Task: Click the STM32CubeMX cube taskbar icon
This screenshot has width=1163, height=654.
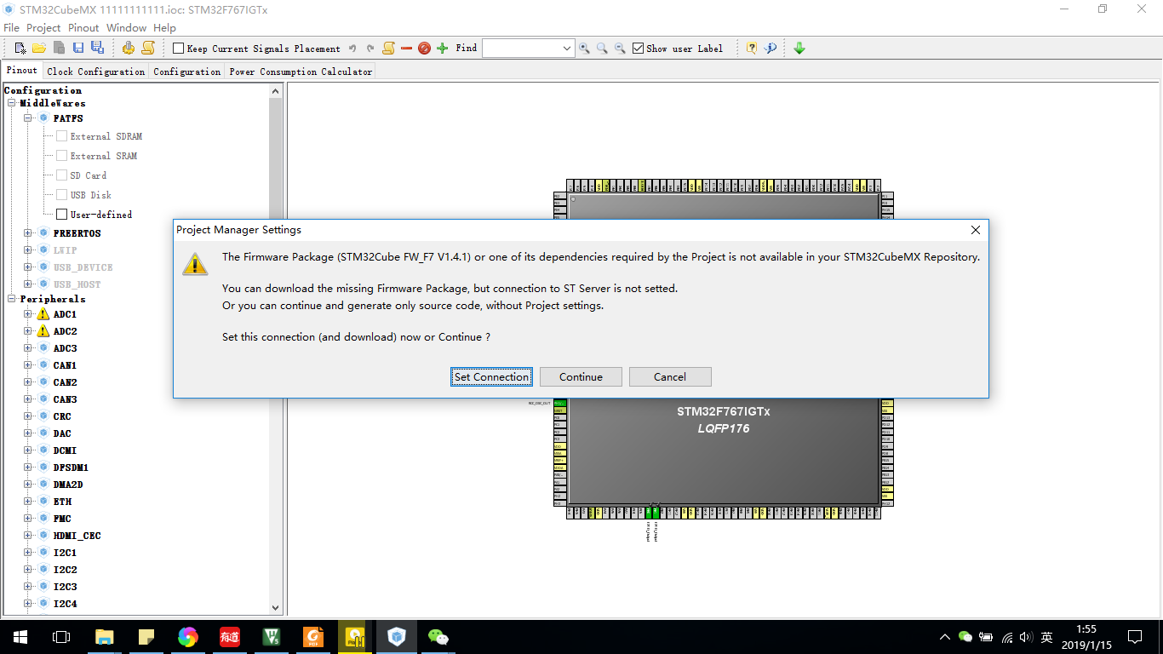Action: 397,636
